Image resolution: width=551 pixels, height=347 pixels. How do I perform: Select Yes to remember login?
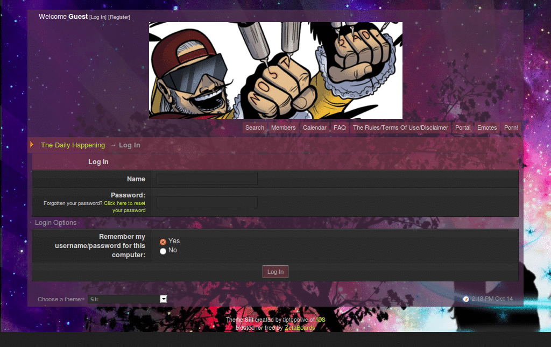[163, 242]
